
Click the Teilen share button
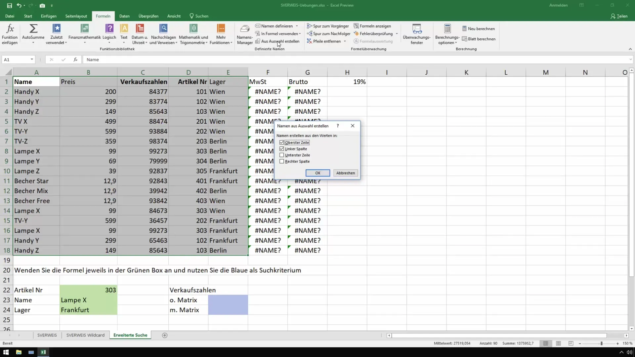click(619, 16)
